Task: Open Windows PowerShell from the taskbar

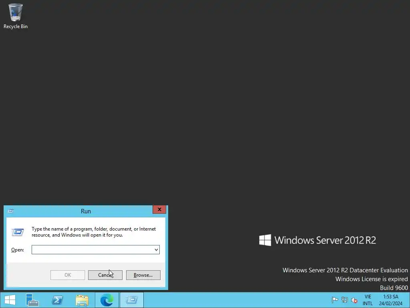Action: coord(57,300)
